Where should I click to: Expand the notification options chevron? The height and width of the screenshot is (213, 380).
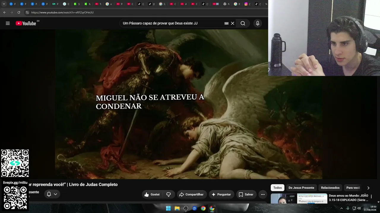point(56,194)
